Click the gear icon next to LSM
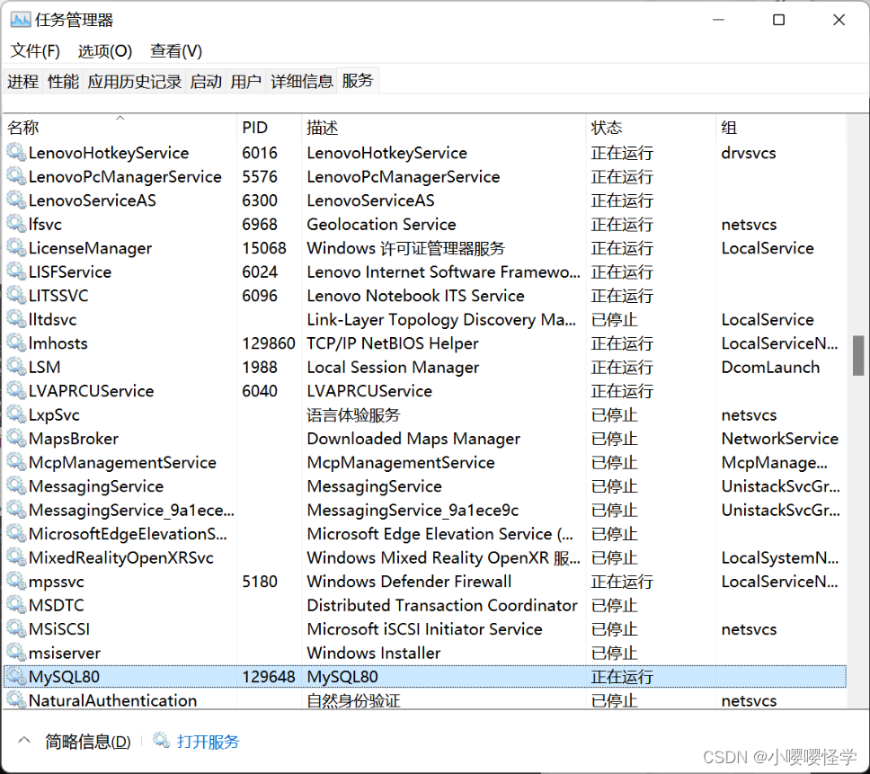This screenshot has height=774, width=870. [x=16, y=367]
